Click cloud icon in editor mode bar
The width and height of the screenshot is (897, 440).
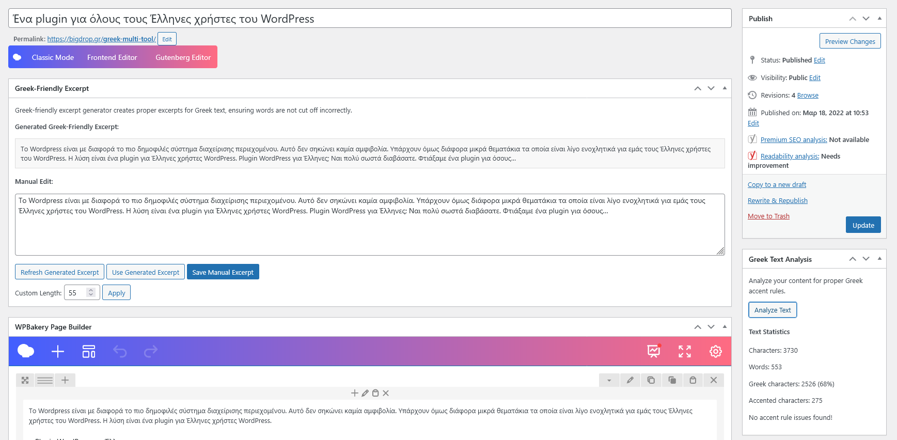coord(17,57)
